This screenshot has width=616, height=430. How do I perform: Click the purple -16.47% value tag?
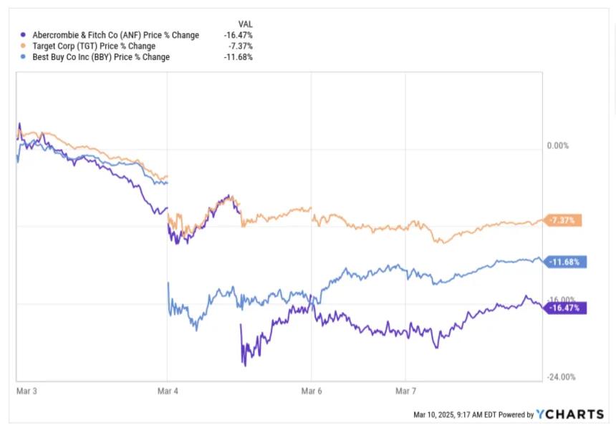(565, 308)
